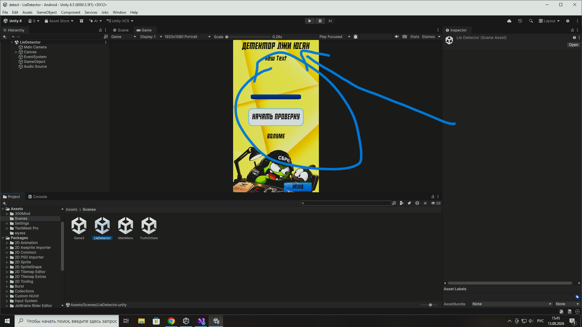Open the Unity cloud services icon
582x327 pixels.
[509, 21]
